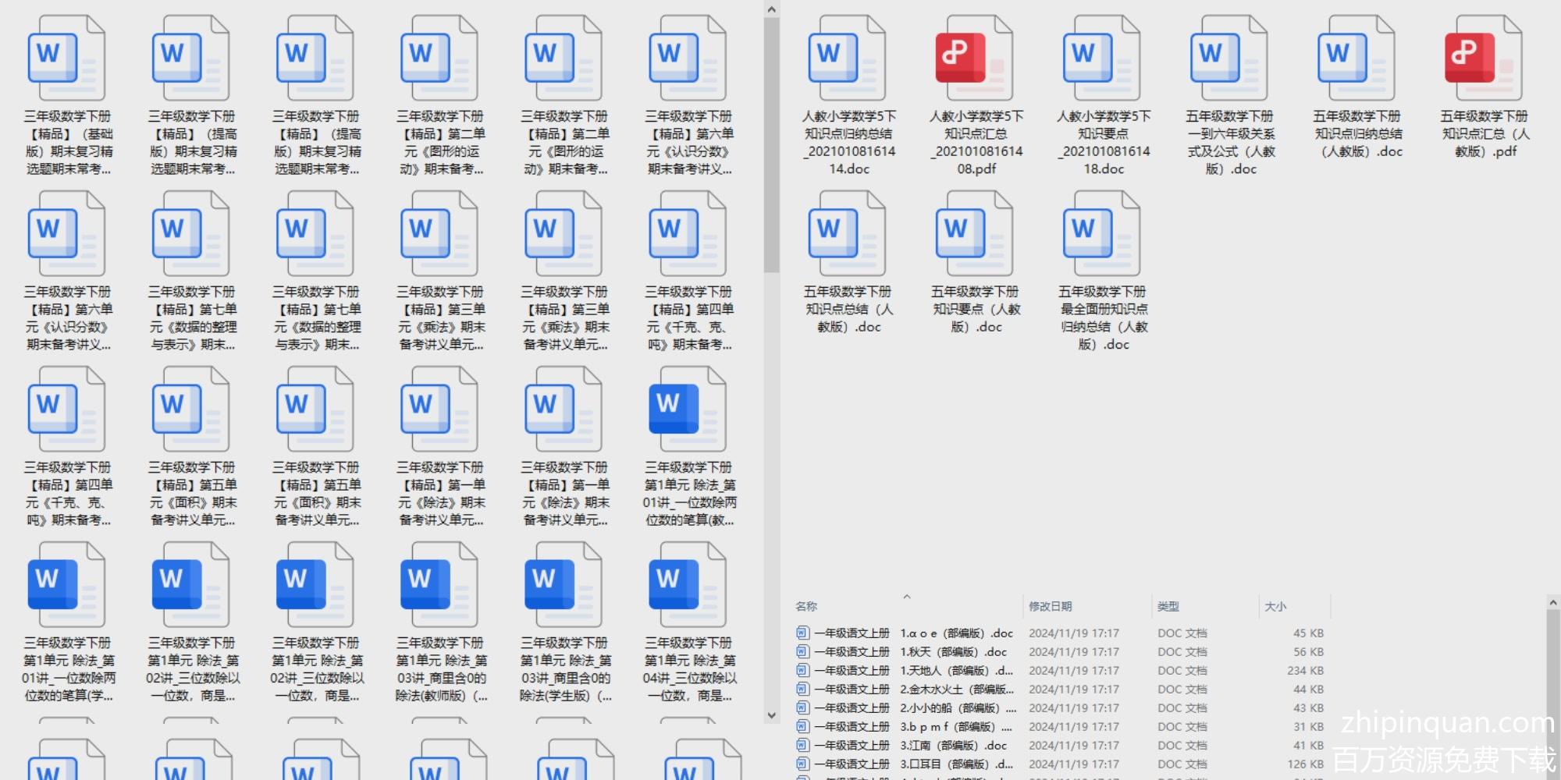
Task: Open the 人教小学数学5下 知识点归纳总结 doc file
Action: pyautogui.click(x=848, y=59)
